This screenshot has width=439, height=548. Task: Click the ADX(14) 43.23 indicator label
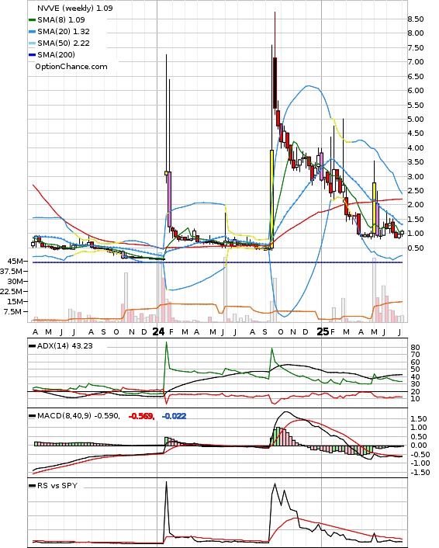click(65, 346)
